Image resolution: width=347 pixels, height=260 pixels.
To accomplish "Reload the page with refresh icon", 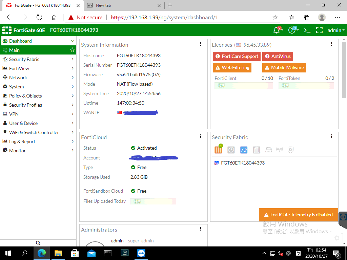I will coord(39,18).
